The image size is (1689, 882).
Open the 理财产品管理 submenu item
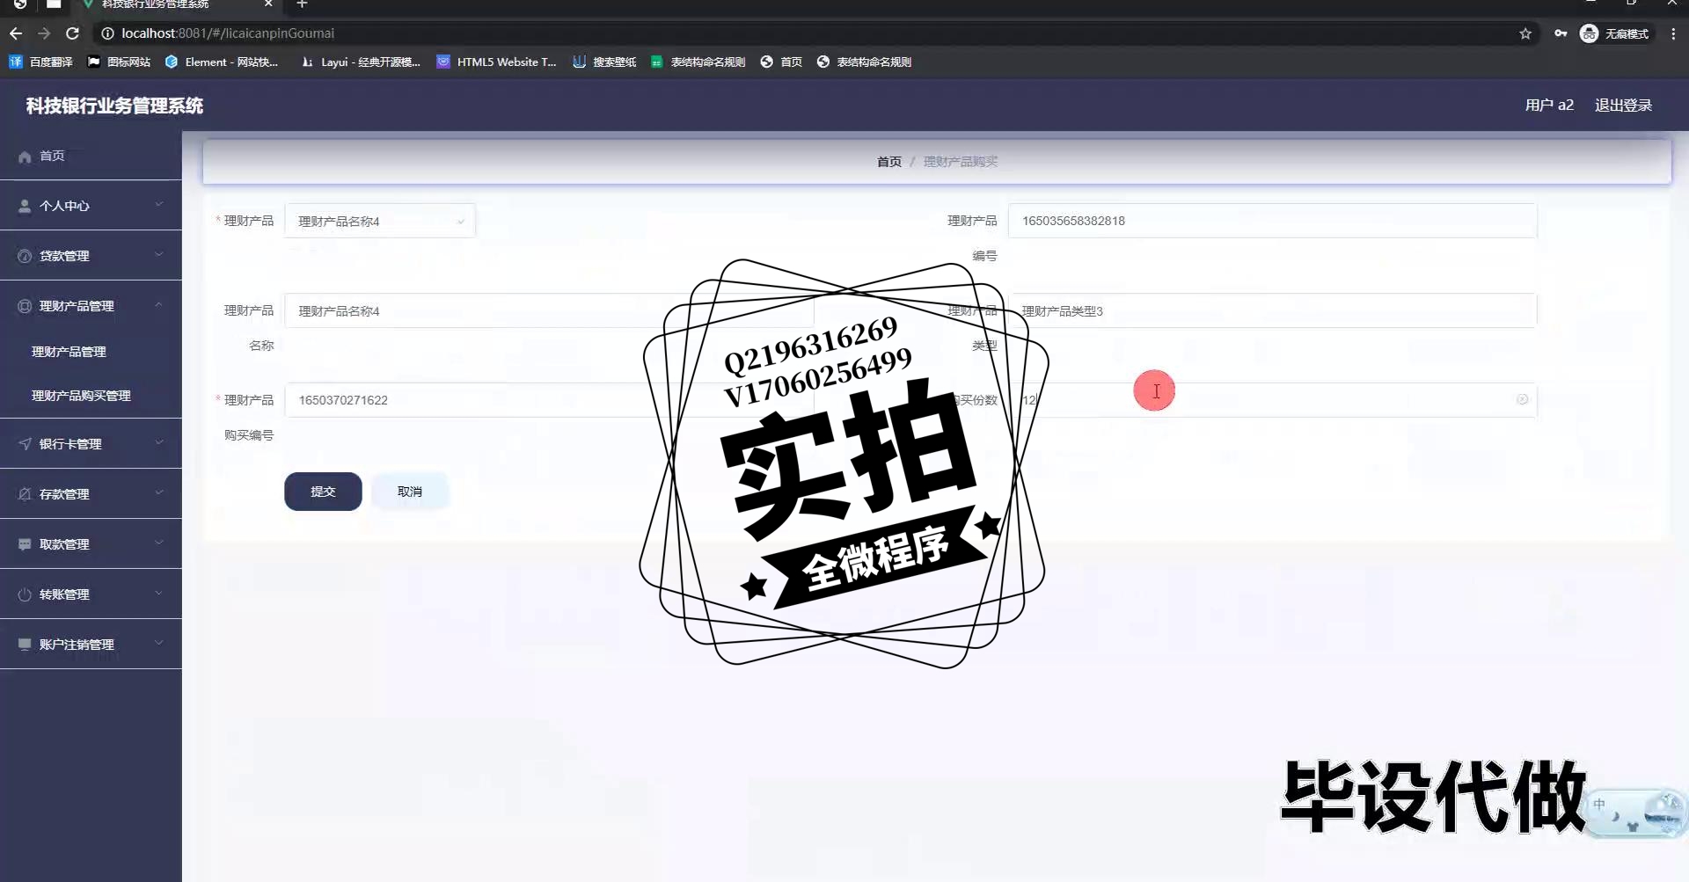coord(69,352)
